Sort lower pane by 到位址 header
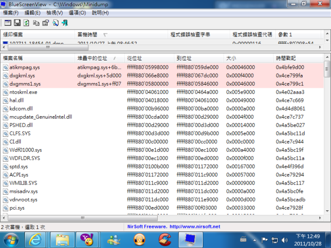This screenshot has height=248, width=331. [x=199, y=58]
